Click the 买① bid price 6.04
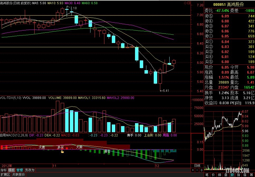Image resolution: width=255 pixels, height=177 pixels. point(225,42)
